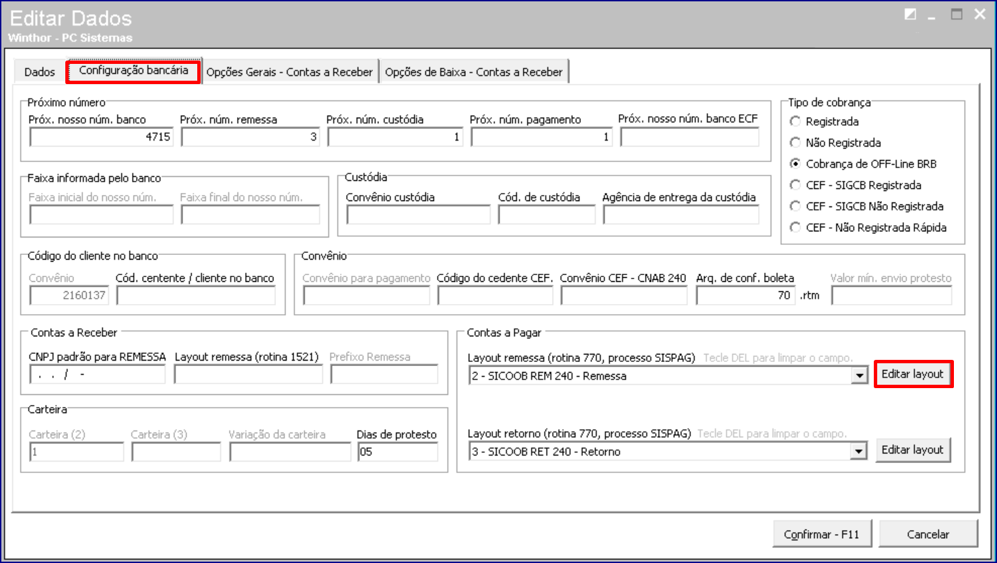This screenshot has height=563, width=997.
Task: Switch to Configuração bancária tab
Action: 133,71
